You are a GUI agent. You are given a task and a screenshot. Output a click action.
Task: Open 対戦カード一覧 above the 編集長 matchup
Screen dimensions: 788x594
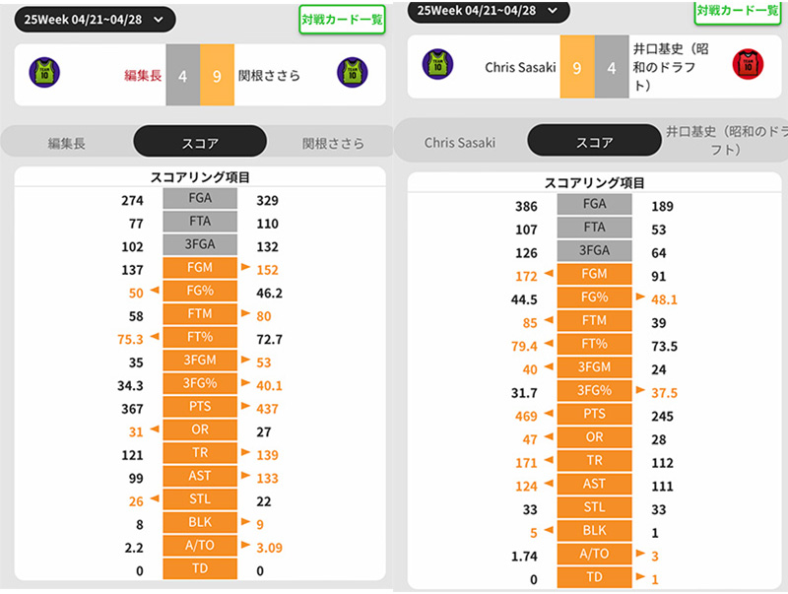click(342, 19)
